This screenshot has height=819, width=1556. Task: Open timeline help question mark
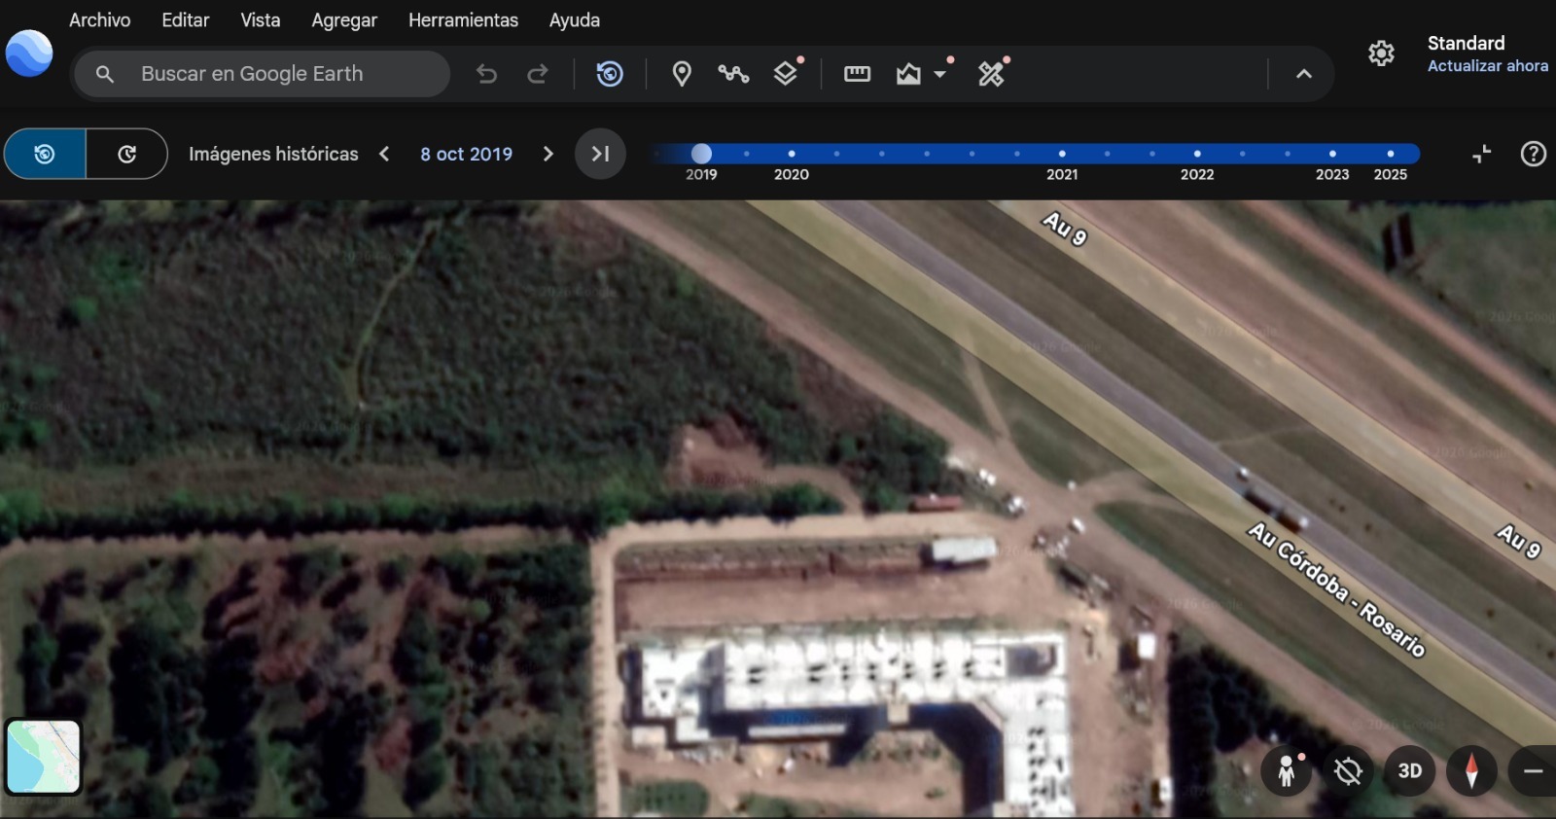pos(1533,154)
